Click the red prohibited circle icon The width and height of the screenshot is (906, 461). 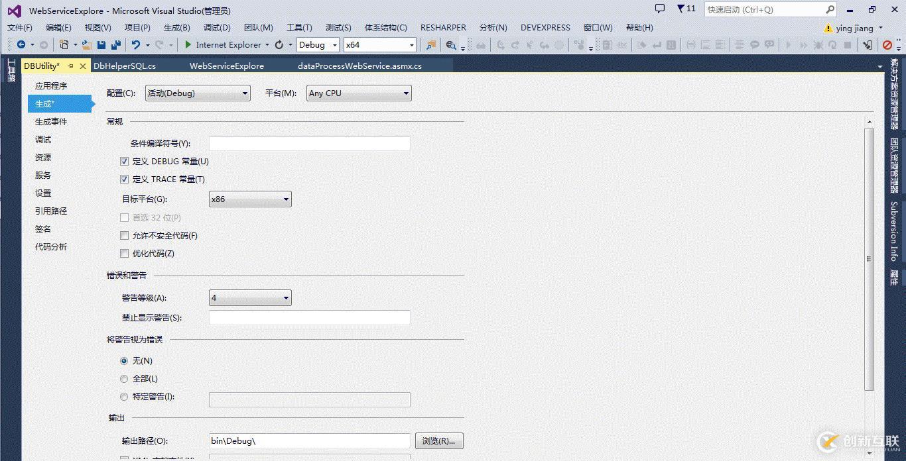(887, 44)
